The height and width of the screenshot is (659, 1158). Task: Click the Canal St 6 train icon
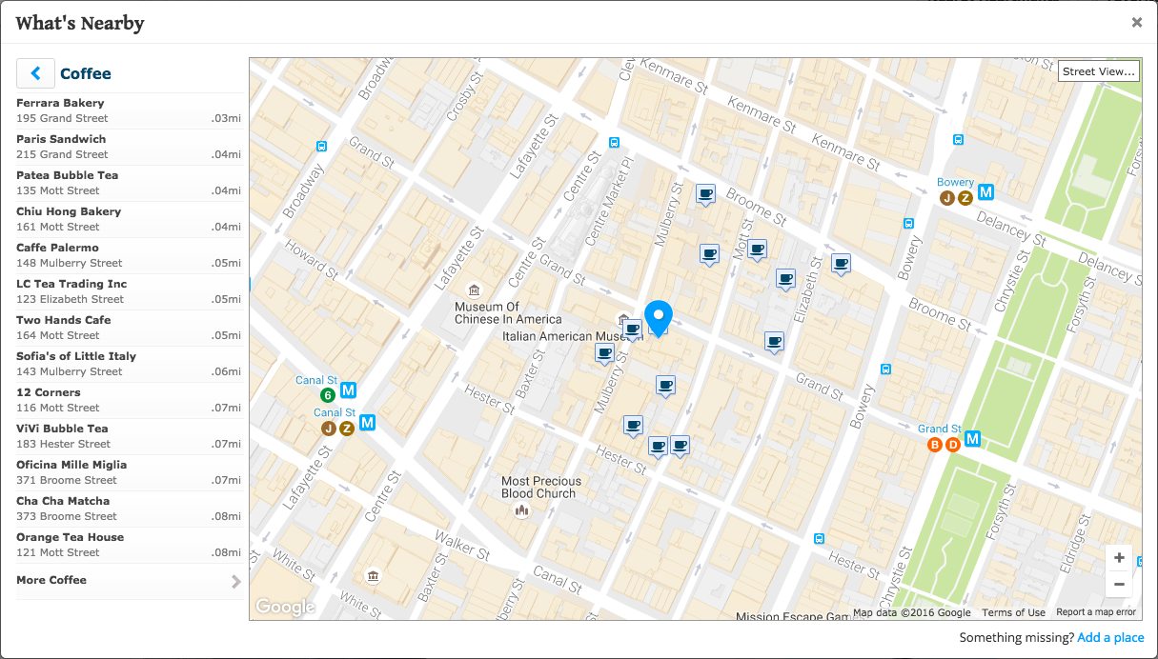(328, 394)
